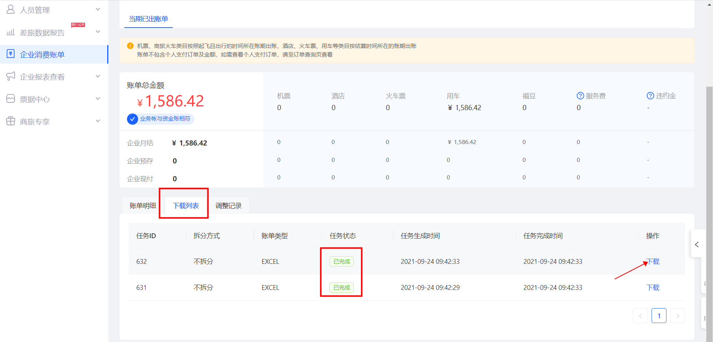Click the 拆分方式 column header
The image size is (713, 342).
[x=207, y=236]
